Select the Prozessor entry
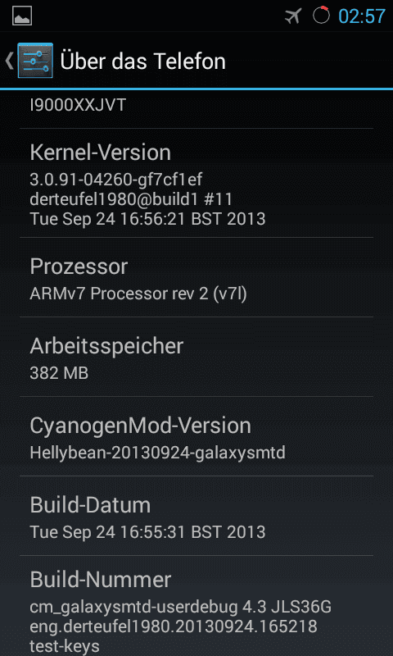The height and width of the screenshot is (656, 393). 196,277
